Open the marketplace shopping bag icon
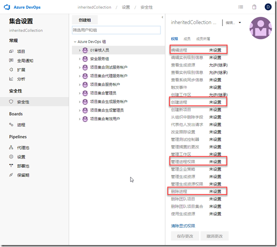Viewport: 277px width, 247px height. tap(254, 7)
